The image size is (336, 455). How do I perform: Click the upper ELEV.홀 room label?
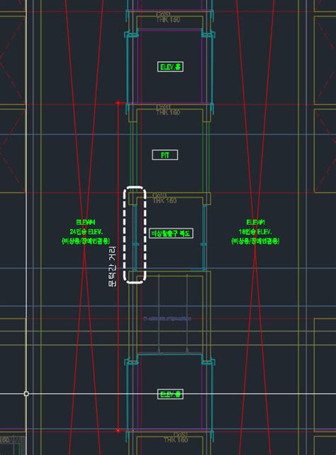[170, 67]
